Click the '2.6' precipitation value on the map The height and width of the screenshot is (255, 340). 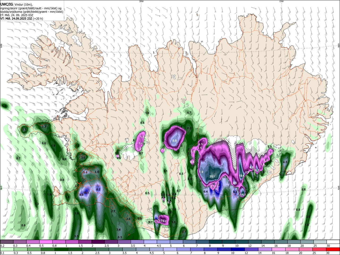click(x=200, y=148)
